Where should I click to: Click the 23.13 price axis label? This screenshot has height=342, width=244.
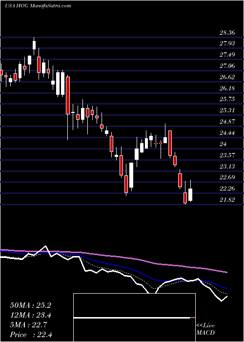(x=227, y=167)
